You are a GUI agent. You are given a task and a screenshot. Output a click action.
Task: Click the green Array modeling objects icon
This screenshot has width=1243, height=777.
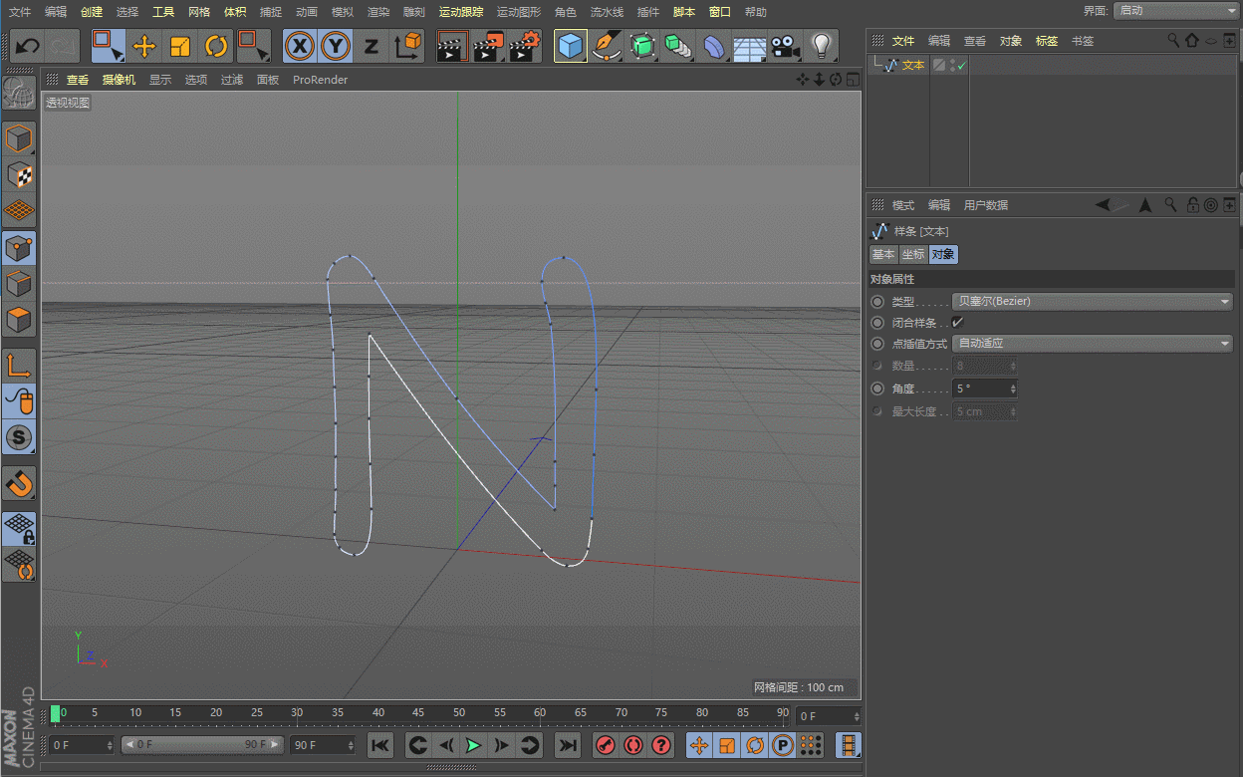point(678,46)
